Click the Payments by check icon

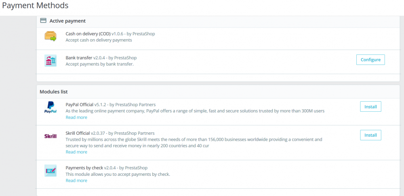tap(50, 171)
